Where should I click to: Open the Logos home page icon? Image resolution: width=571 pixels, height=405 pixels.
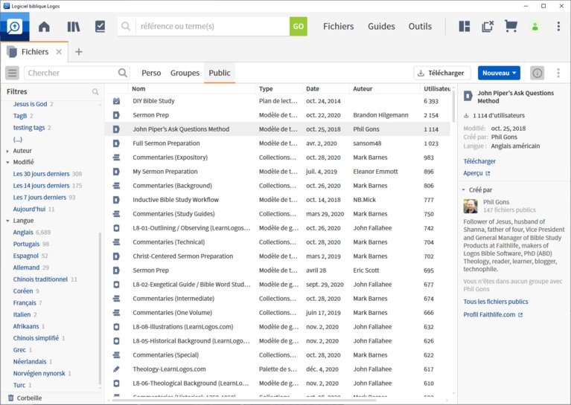44,27
